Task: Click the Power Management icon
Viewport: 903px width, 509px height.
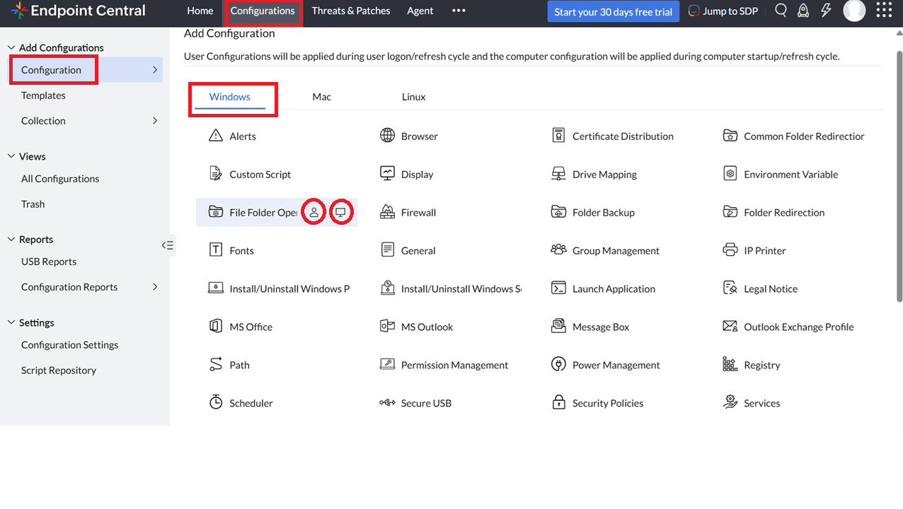Action: (x=558, y=364)
